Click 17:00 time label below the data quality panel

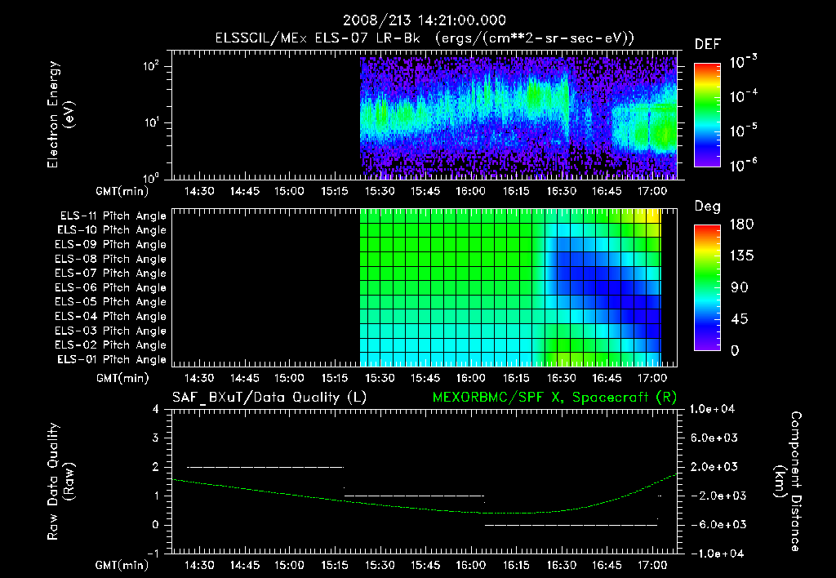tap(652, 565)
